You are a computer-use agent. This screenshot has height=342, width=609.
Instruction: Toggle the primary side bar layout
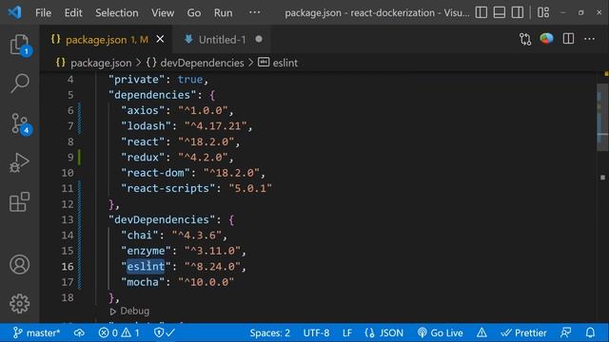point(481,12)
